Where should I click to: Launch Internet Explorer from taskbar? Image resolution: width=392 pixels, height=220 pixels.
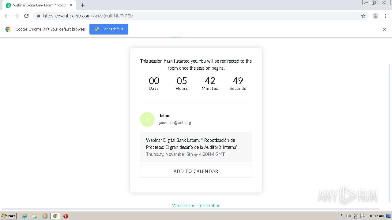coord(24,216)
